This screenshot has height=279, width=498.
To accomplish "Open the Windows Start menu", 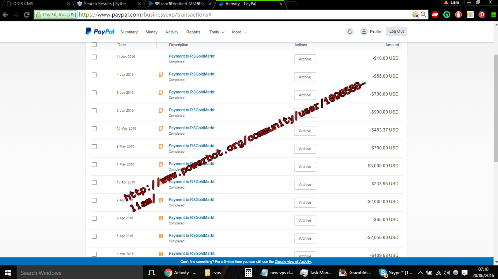I will pos(8,272).
